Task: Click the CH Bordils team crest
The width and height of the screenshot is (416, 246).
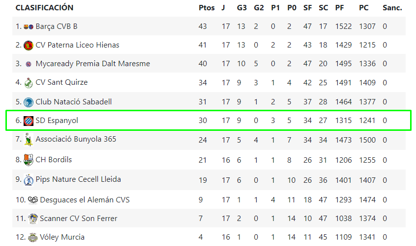Action: point(29,160)
